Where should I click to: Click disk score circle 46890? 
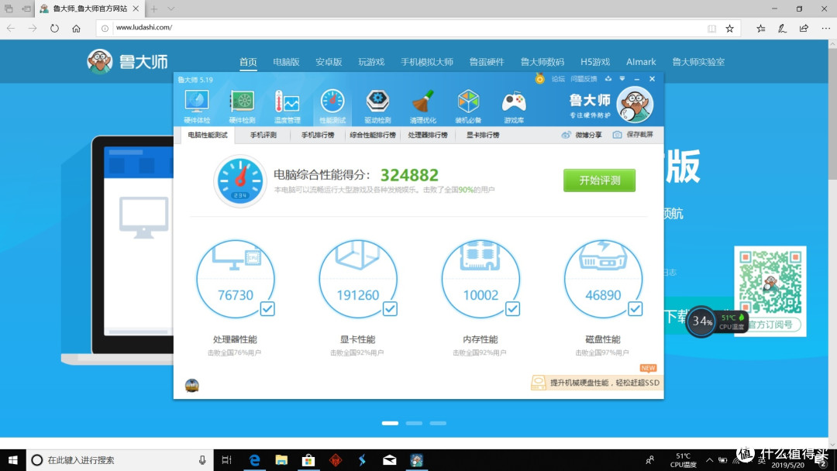pos(603,279)
